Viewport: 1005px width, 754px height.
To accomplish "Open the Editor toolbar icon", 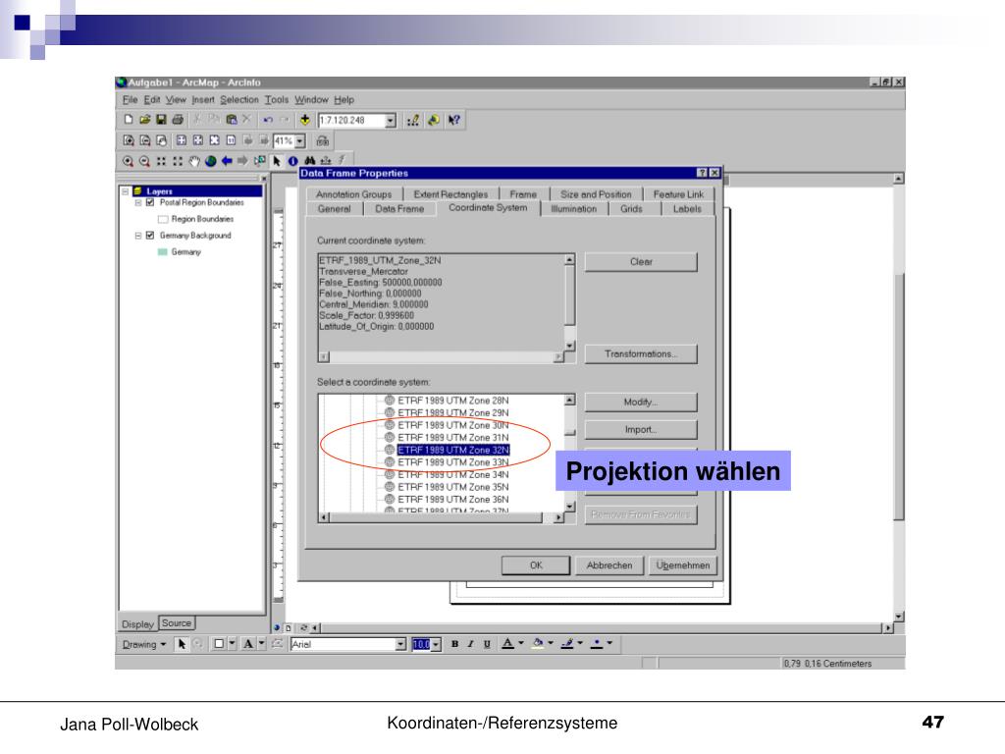I will click(413, 120).
